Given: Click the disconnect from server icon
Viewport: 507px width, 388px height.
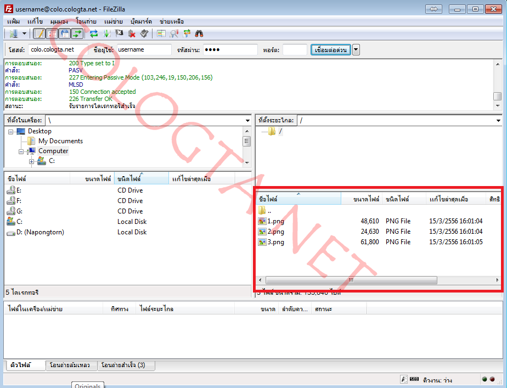Looking at the screenshot, I should 132,33.
